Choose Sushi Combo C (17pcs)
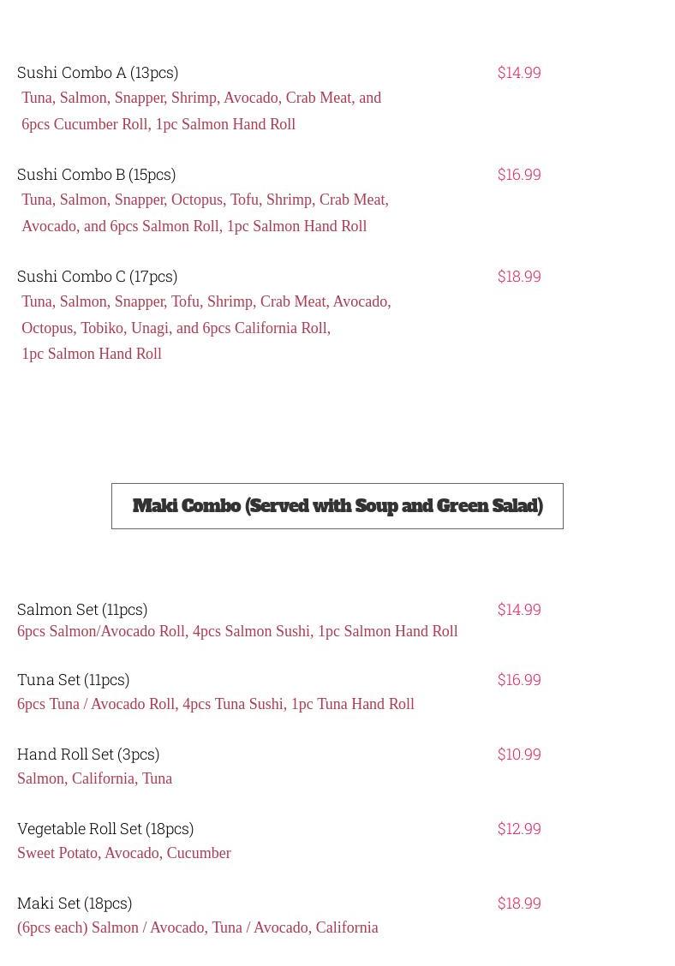Image resolution: width=675 pixels, height=966 pixels. (x=98, y=276)
